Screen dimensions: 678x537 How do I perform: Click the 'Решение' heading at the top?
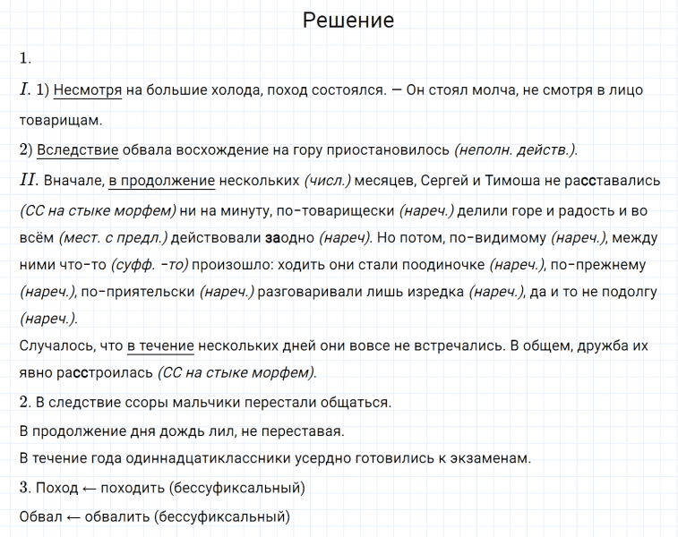(x=348, y=21)
